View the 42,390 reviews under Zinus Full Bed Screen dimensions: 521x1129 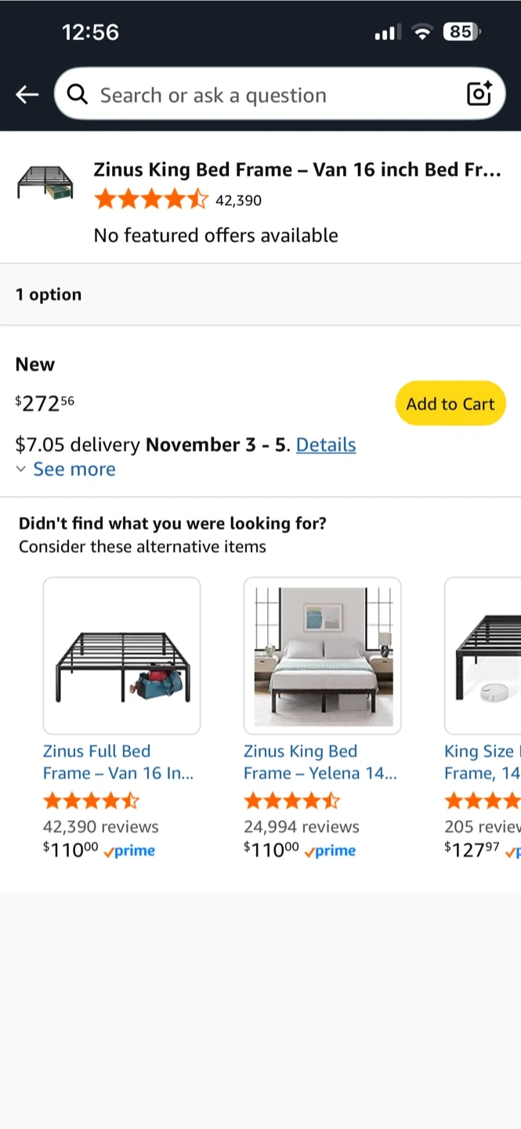tap(100, 826)
